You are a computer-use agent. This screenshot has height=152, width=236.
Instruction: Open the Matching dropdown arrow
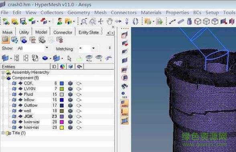[93, 48]
